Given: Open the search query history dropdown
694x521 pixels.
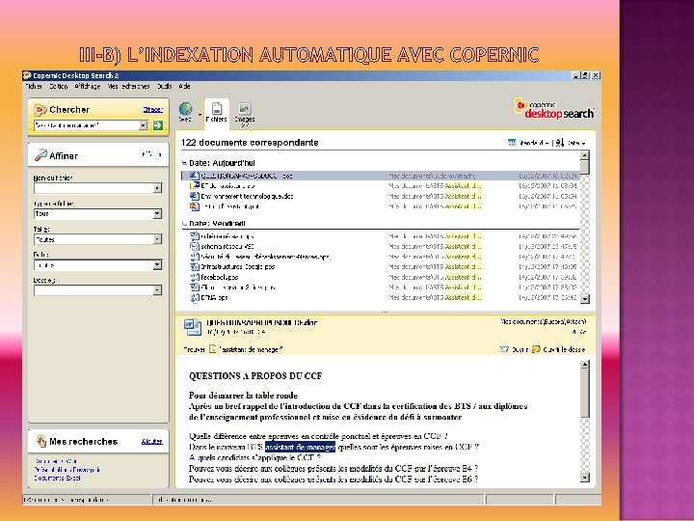Looking at the screenshot, I should (x=143, y=125).
